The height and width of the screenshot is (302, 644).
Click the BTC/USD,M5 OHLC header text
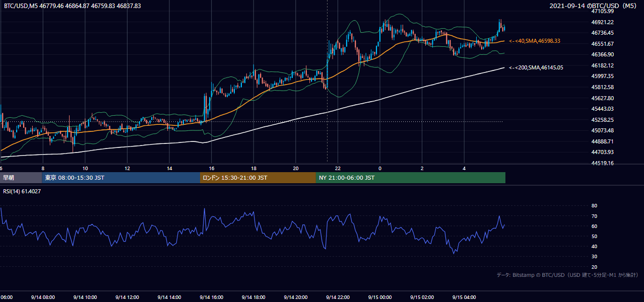pyautogui.click(x=73, y=6)
